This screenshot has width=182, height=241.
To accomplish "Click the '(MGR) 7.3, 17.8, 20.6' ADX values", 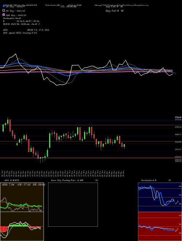I will 38,30.
